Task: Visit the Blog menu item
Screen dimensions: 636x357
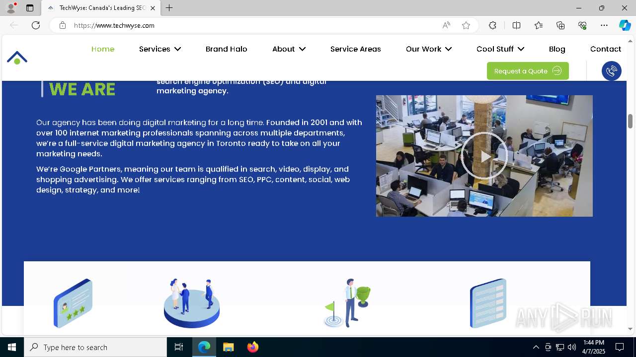Action: (x=557, y=49)
